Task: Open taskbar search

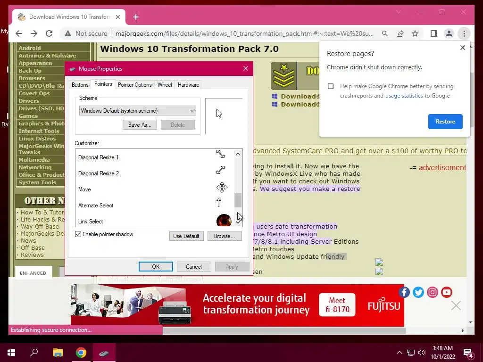Action: click(x=34, y=353)
